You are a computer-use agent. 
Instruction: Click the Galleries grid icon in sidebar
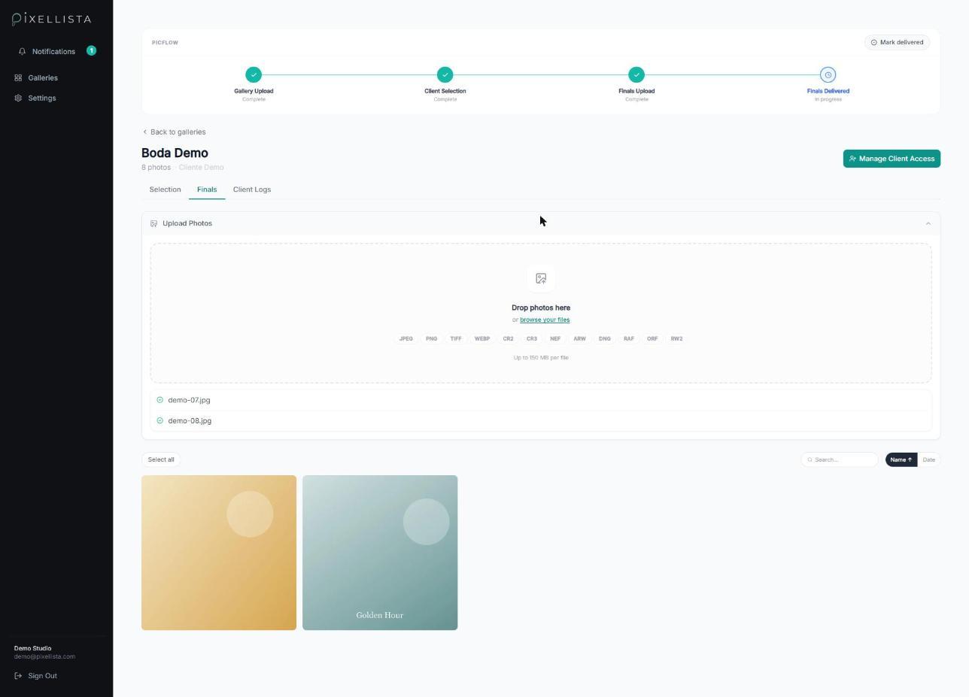pyautogui.click(x=18, y=77)
